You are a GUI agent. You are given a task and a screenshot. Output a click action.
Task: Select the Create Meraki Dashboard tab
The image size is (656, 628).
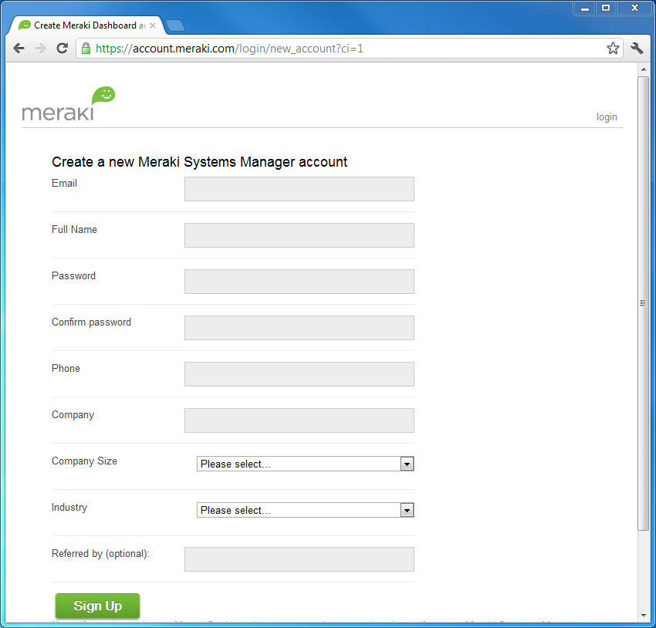tap(86, 25)
